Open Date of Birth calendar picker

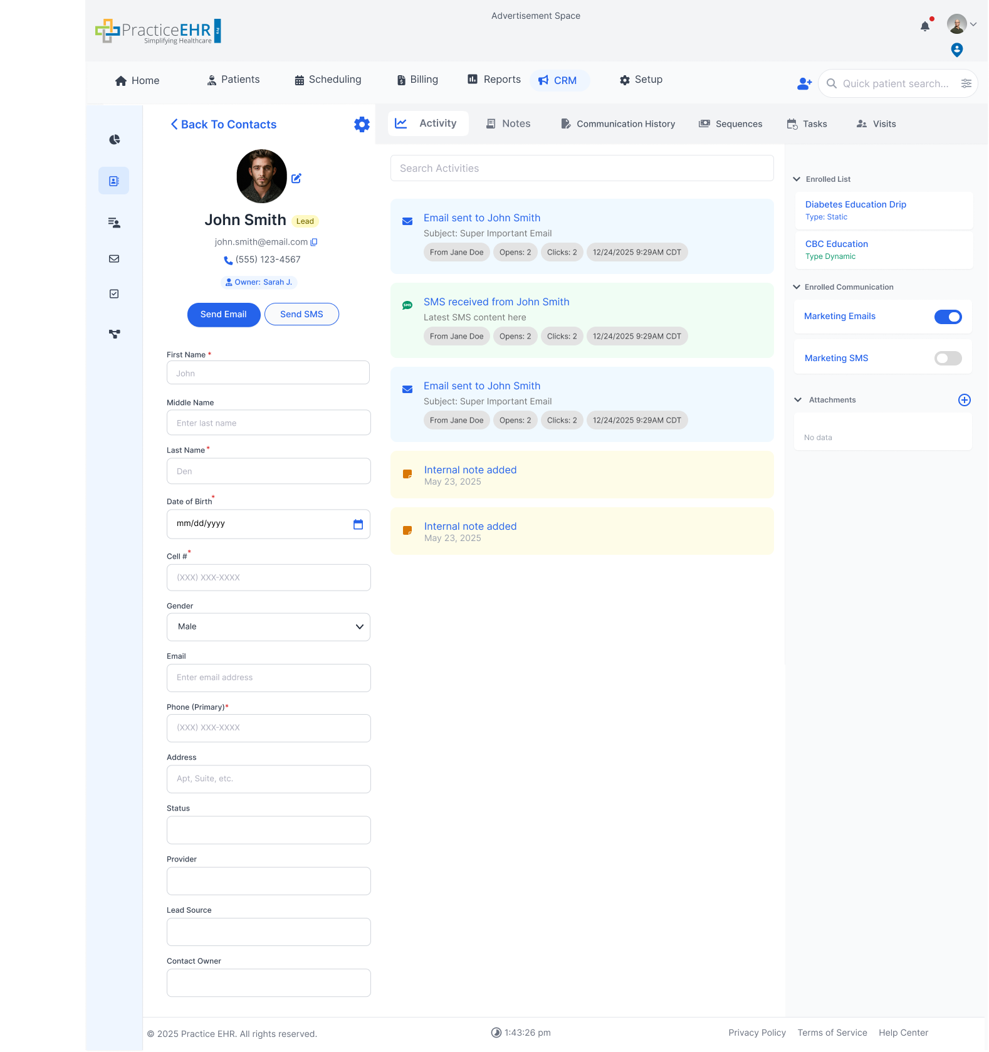[358, 524]
